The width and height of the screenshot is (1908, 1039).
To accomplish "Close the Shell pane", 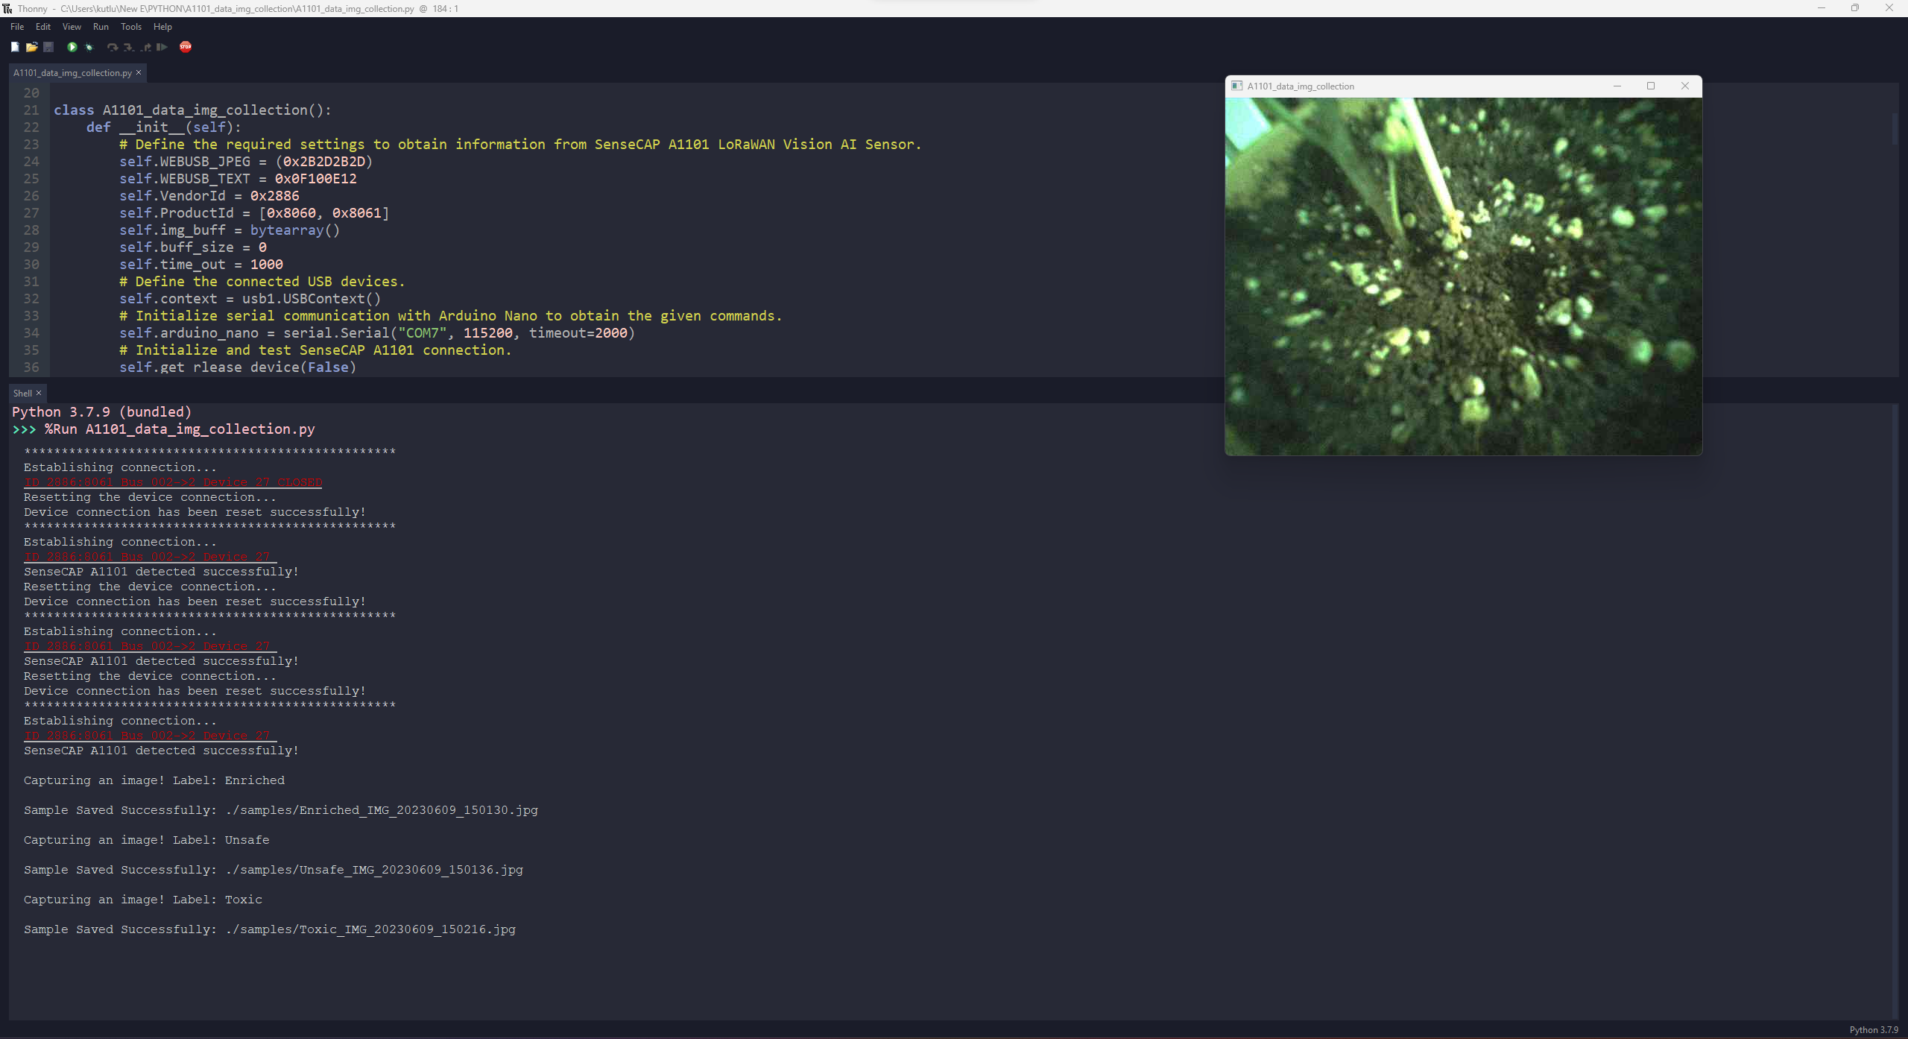I will [x=39, y=393].
